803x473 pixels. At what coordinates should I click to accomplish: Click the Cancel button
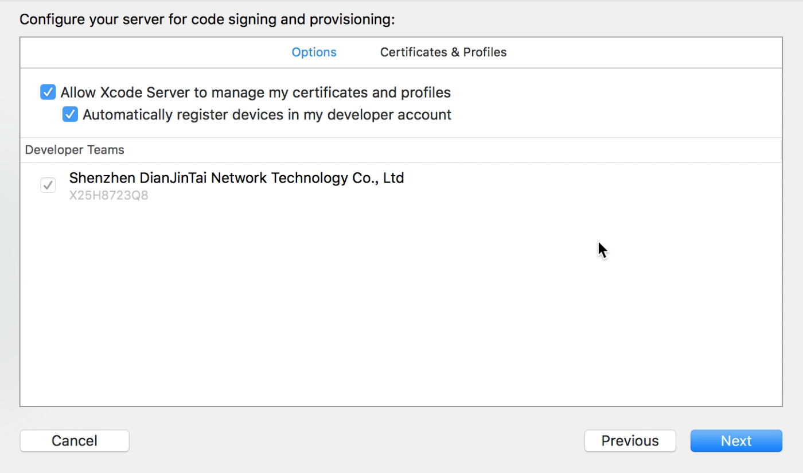click(75, 441)
